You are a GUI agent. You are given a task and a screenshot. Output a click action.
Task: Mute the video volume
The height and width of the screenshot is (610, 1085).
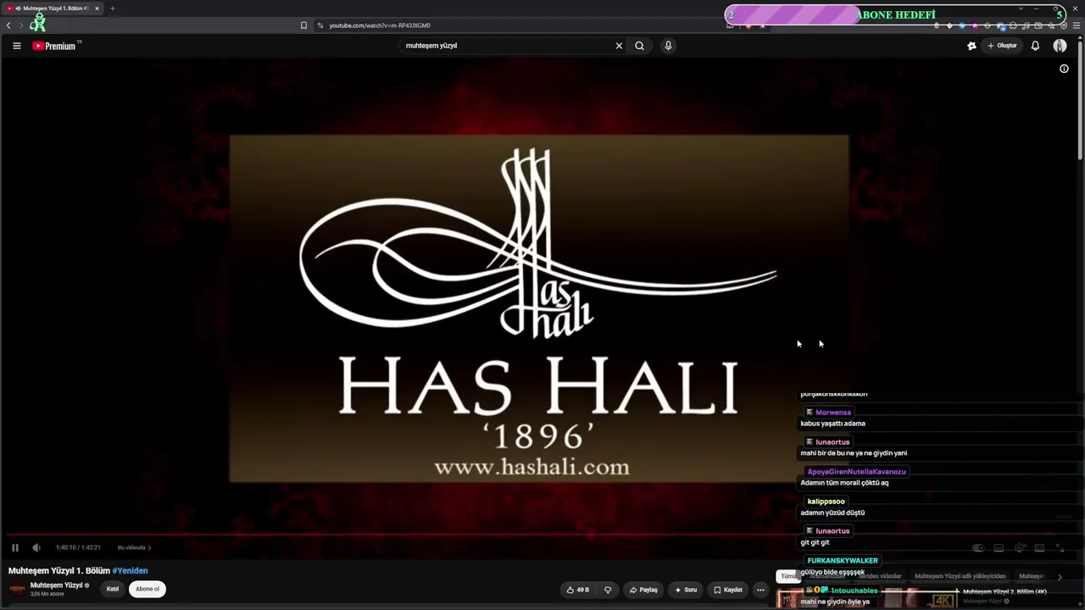36,547
